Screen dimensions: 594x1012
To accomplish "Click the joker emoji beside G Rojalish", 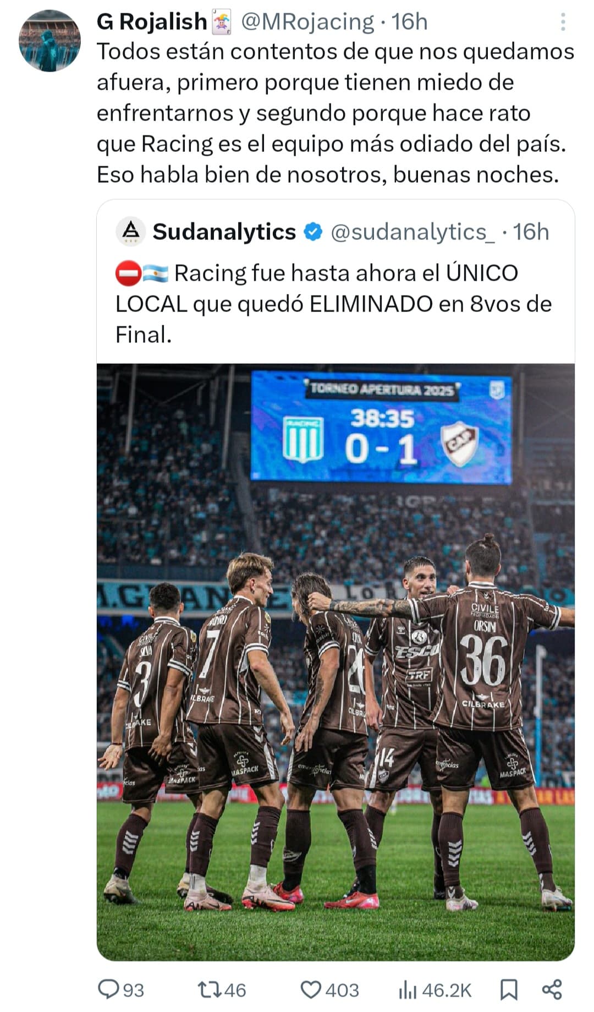I will 222,23.
